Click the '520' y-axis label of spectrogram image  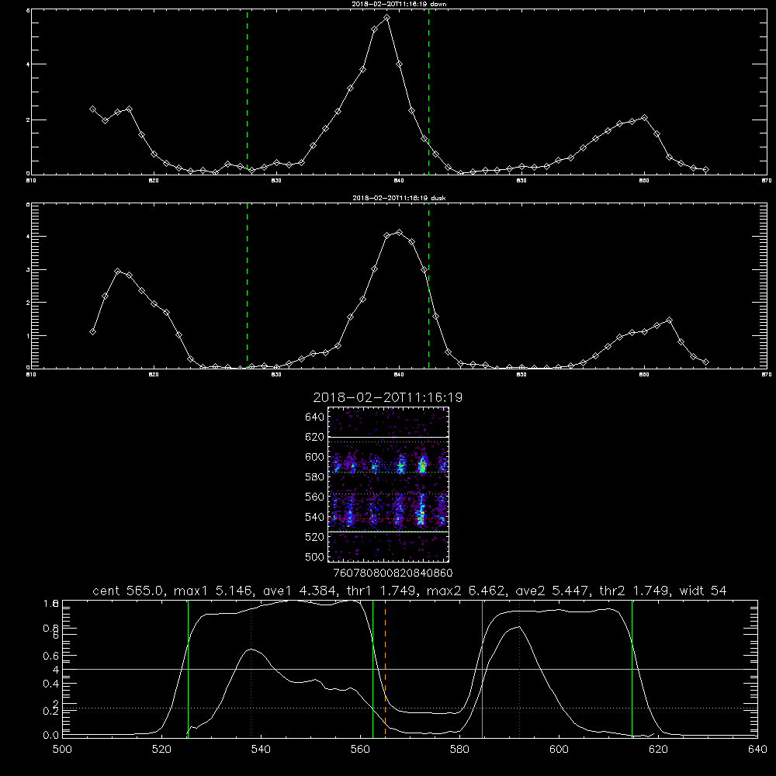315,537
